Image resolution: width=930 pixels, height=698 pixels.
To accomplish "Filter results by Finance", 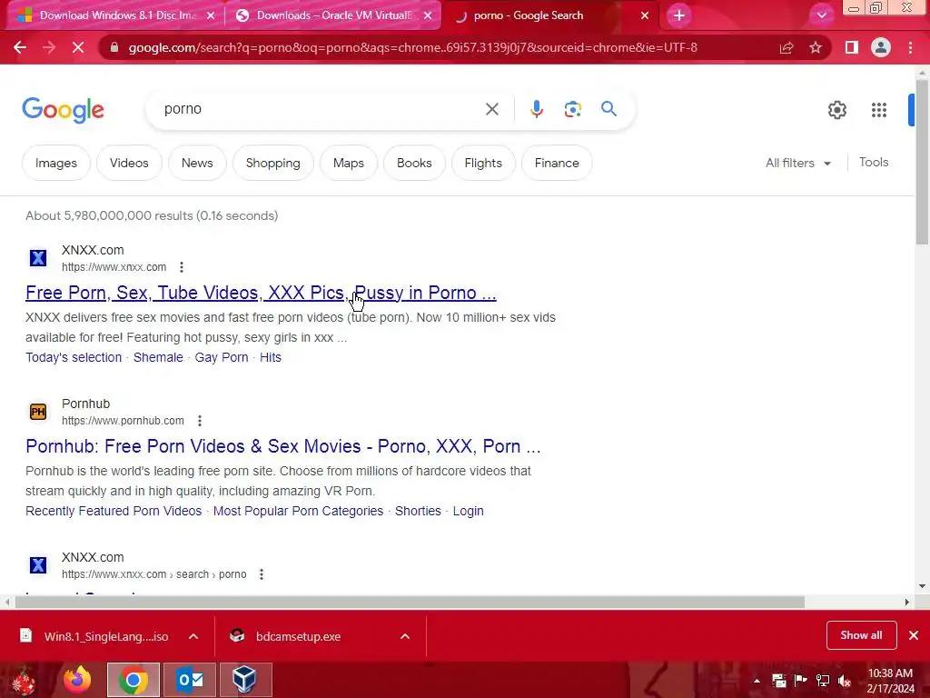I will [x=557, y=163].
